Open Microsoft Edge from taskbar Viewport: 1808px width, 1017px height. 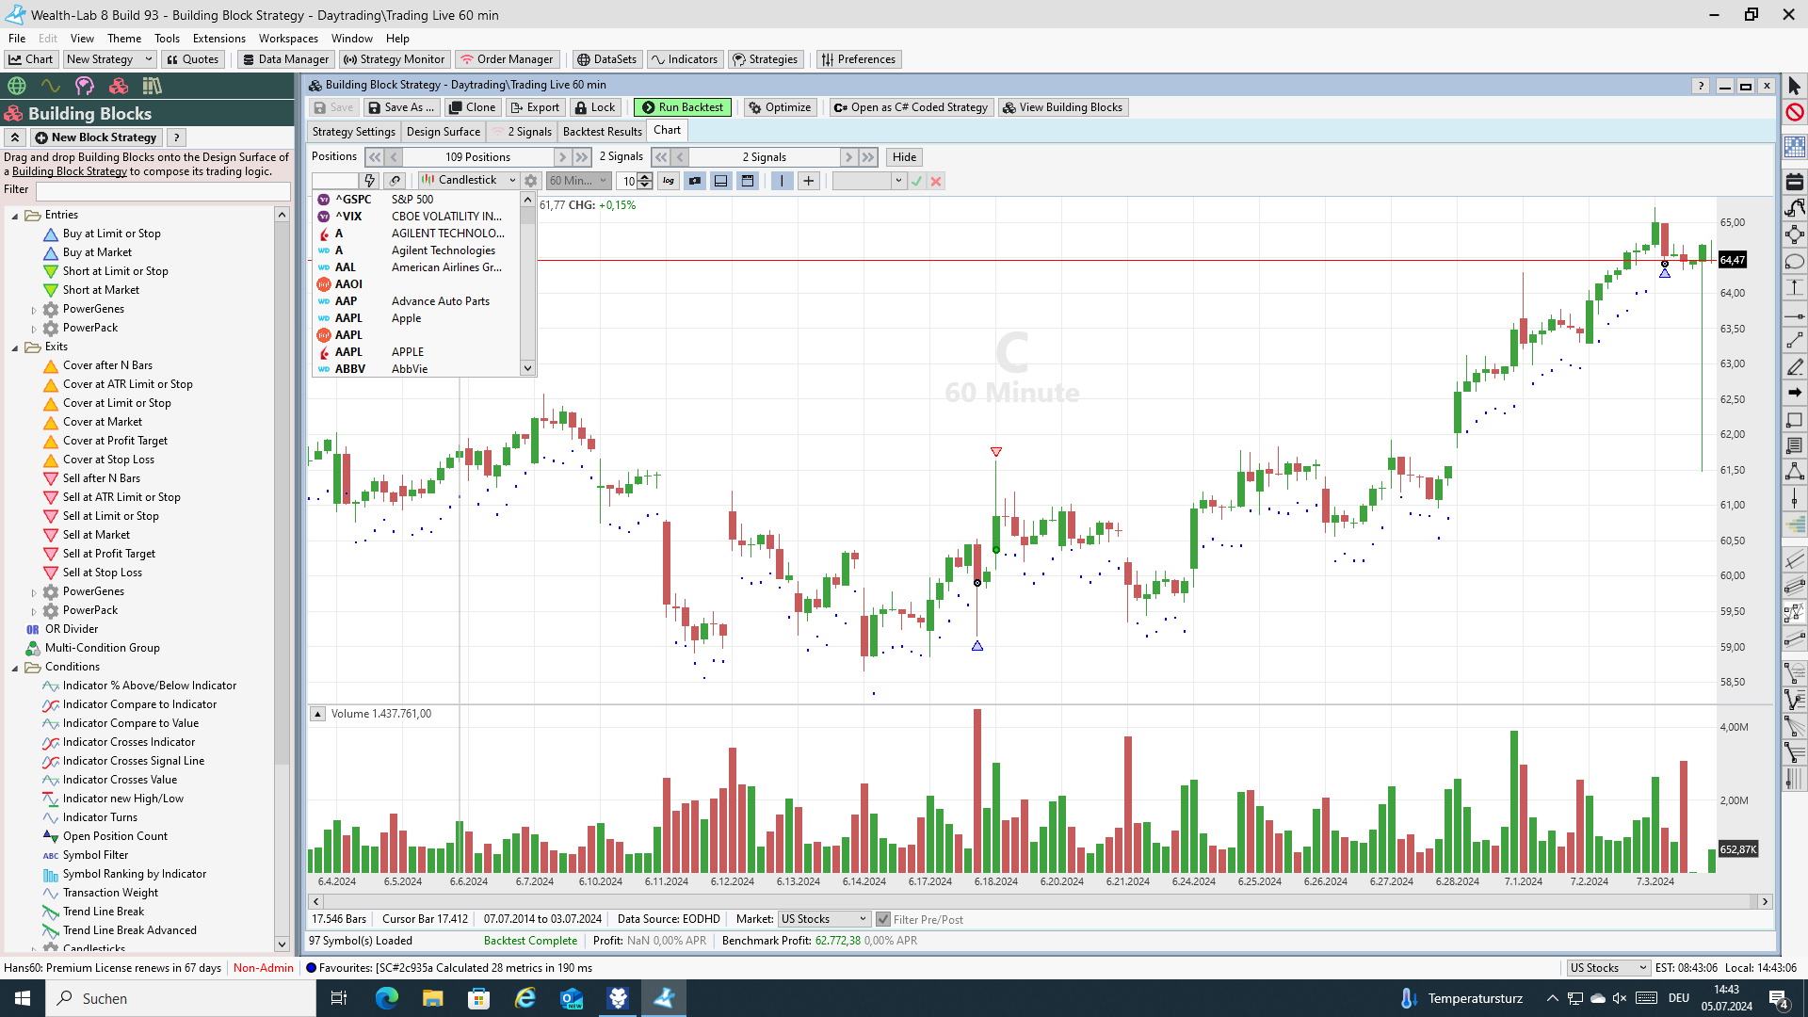386,998
